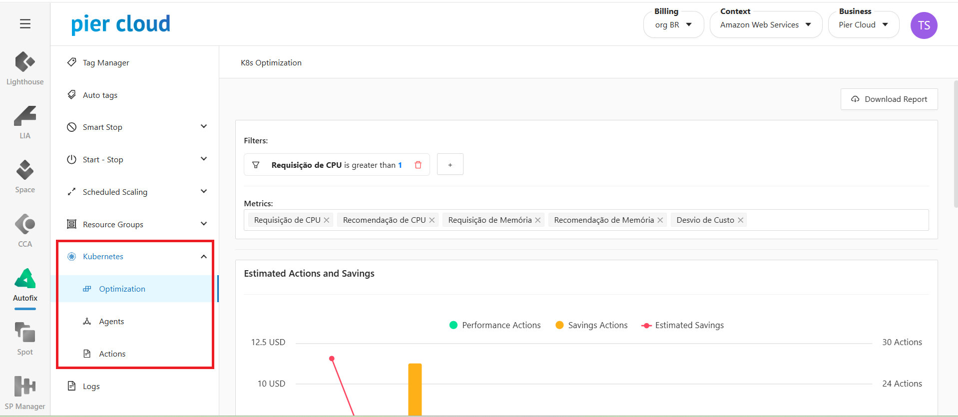This screenshot has height=417, width=958.
Task: Open the Billing org BR dropdown
Action: (673, 25)
